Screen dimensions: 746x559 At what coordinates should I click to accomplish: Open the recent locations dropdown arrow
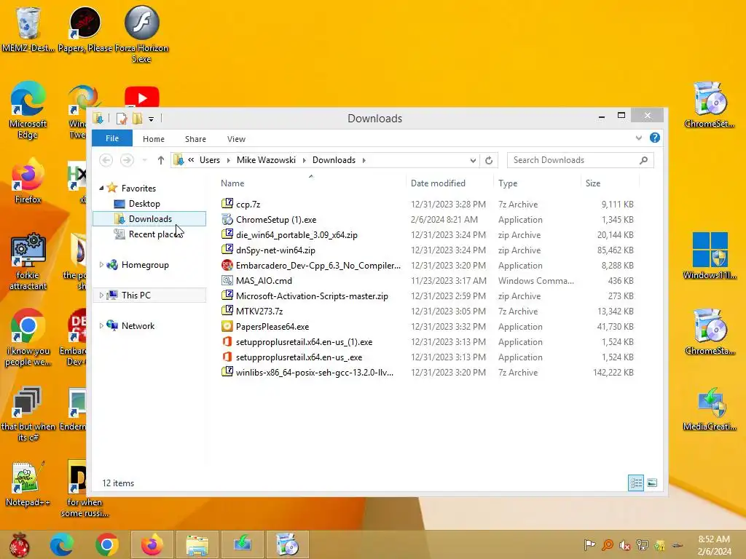(x=145, y=160)
